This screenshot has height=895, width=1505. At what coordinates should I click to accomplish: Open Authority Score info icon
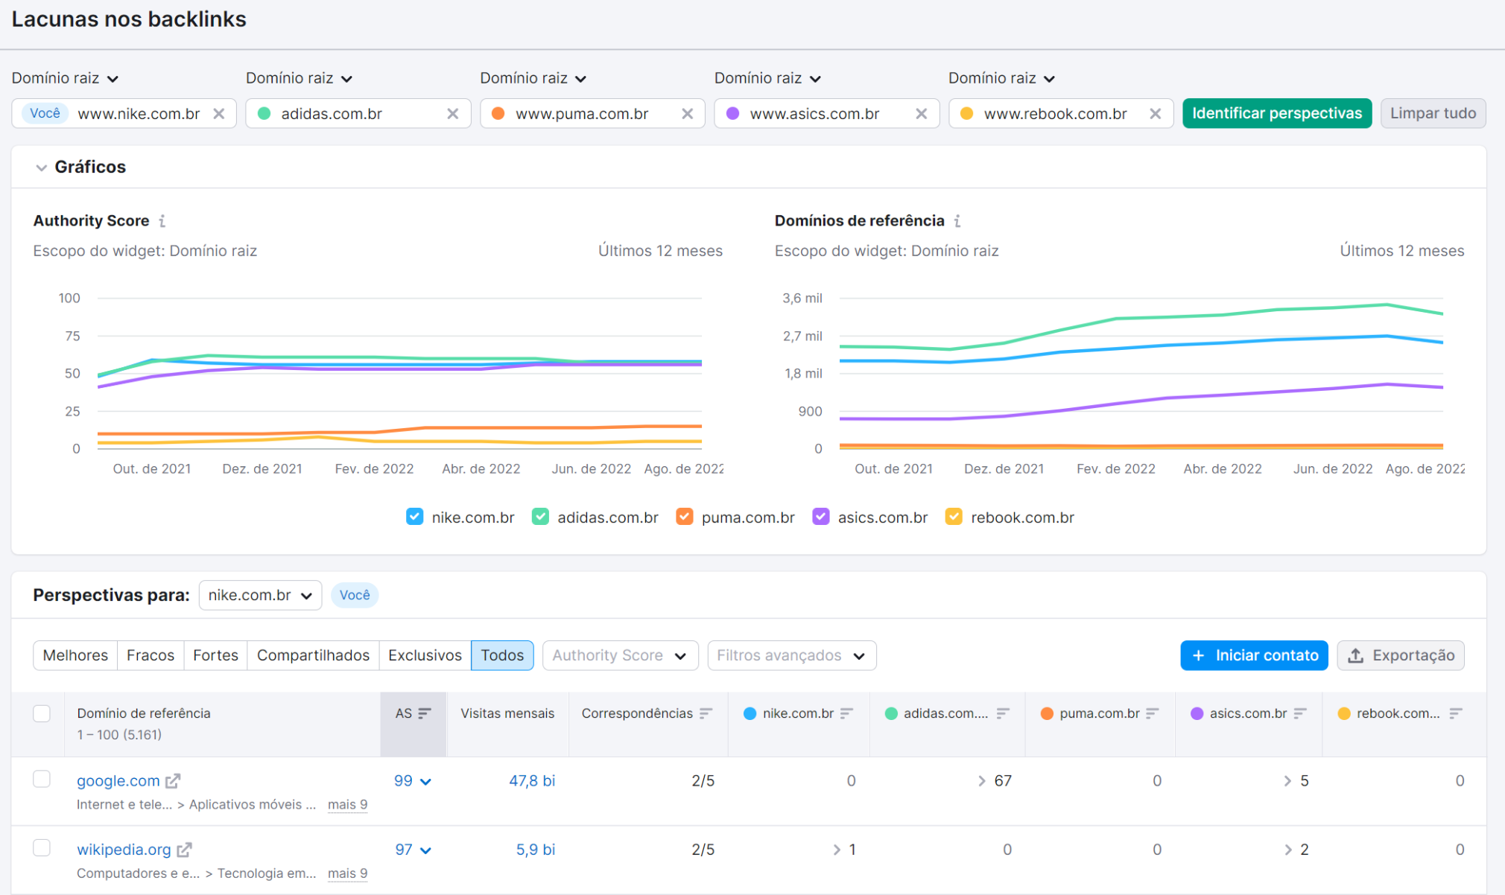pos(162,221)
